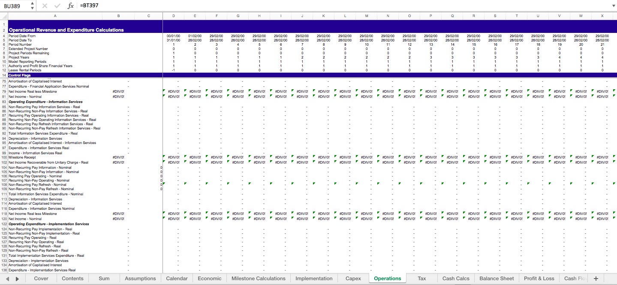Click Total Implementation Services Expenditure - Real
The image size is (617, 285).
point(46,256)
